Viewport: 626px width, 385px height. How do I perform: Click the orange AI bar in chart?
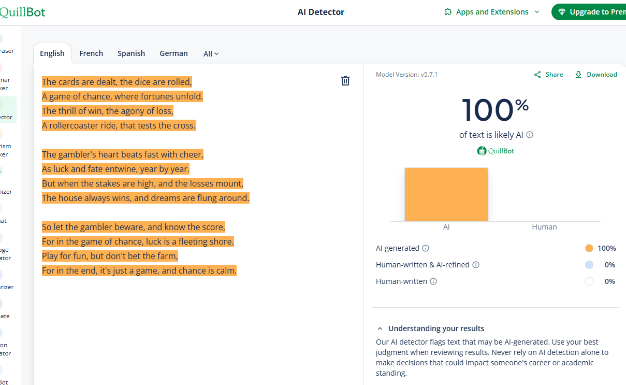(446, 194)
